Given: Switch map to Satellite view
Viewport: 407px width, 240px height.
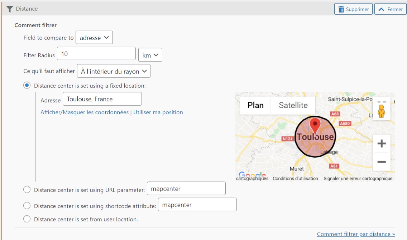Looking at the screenshot, I should (x=293, y=105).
